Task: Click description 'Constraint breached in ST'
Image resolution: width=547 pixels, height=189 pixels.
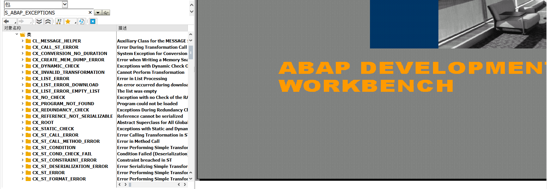Action: pos(145,160)
